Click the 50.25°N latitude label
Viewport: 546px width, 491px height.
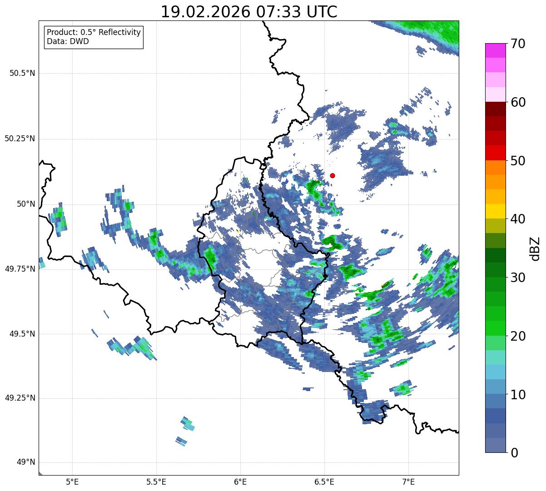point(20,139)
